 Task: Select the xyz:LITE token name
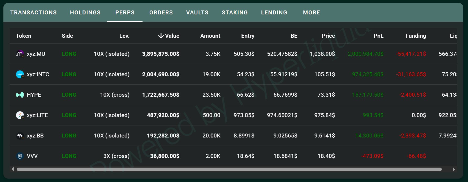(x=37, y=115)
